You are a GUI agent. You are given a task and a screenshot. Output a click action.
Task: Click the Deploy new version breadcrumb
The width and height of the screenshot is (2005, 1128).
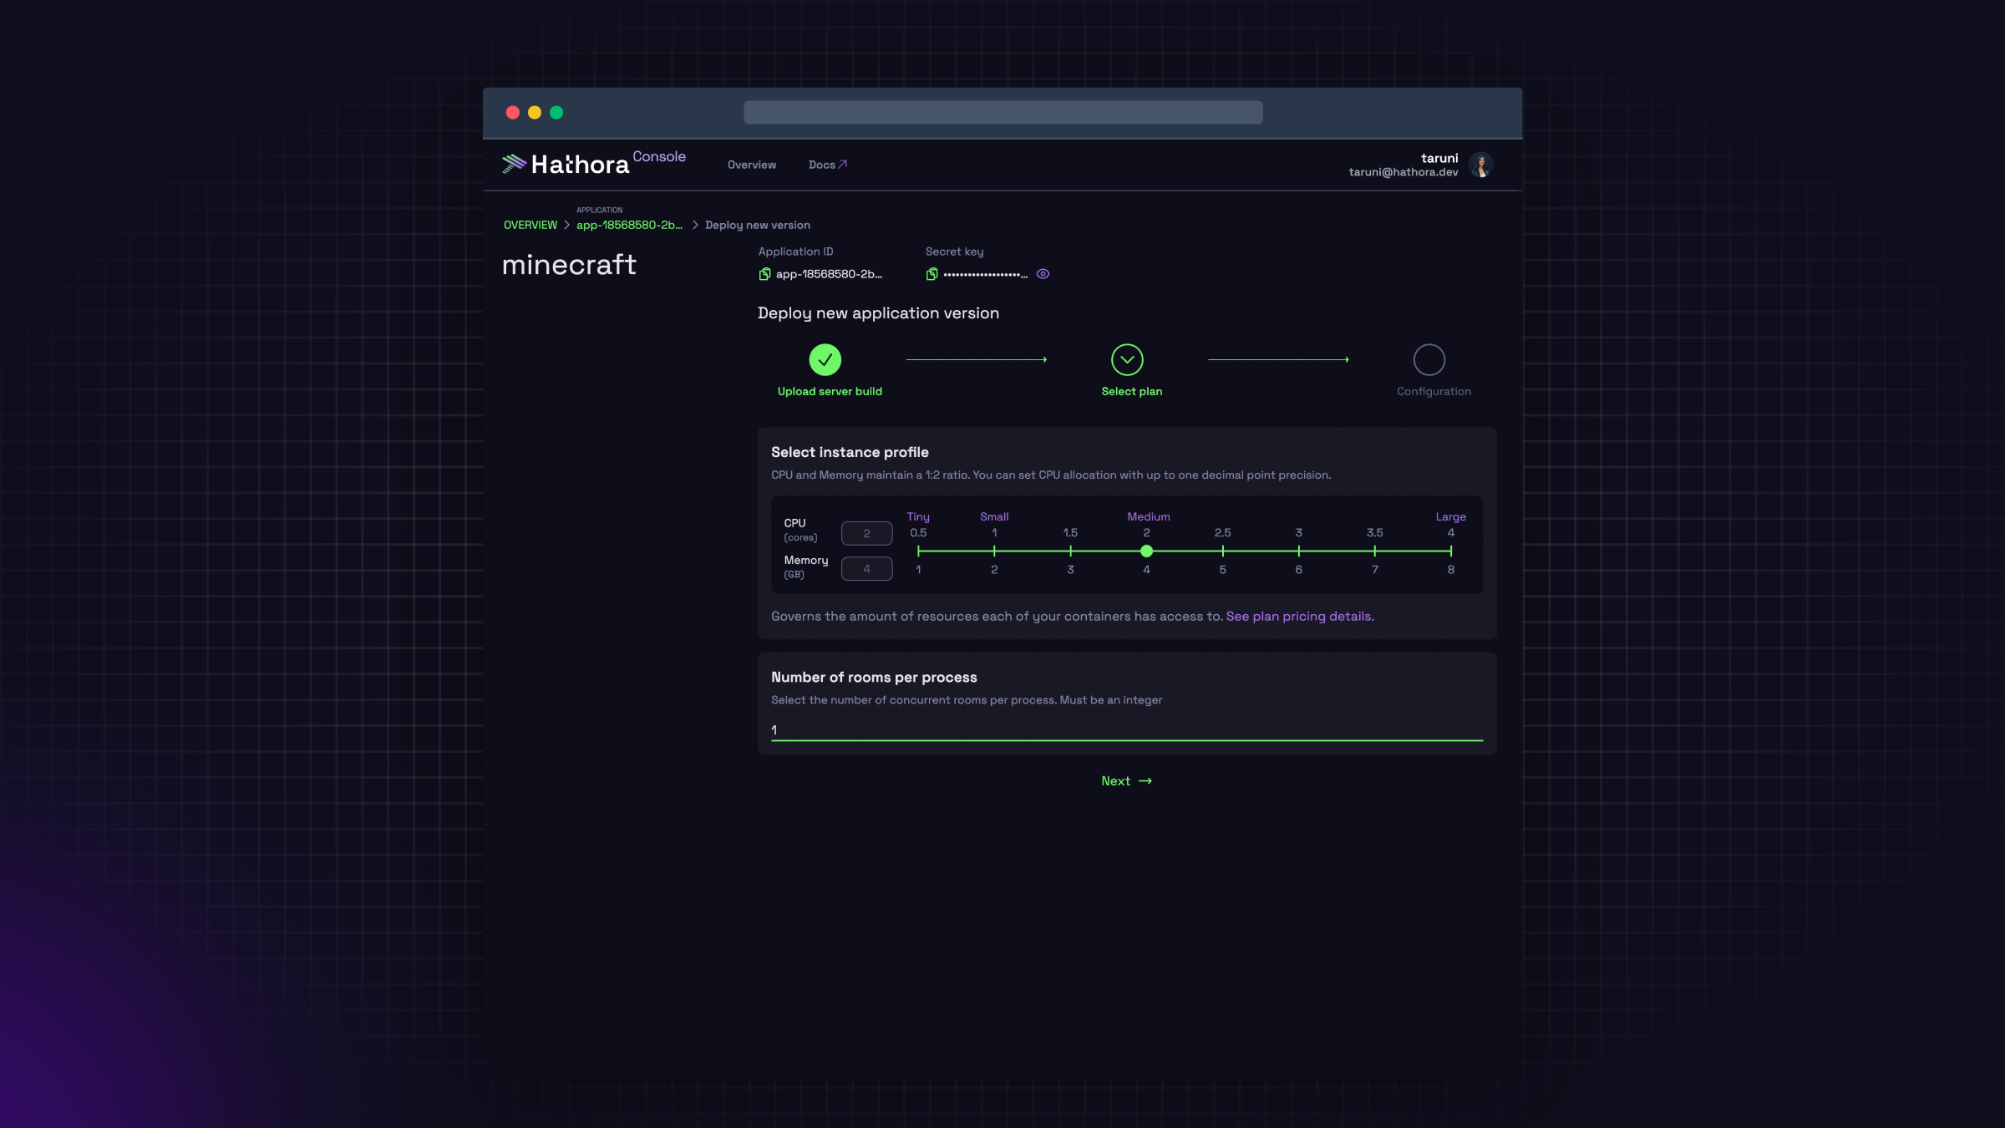click(x=758, y=226)
